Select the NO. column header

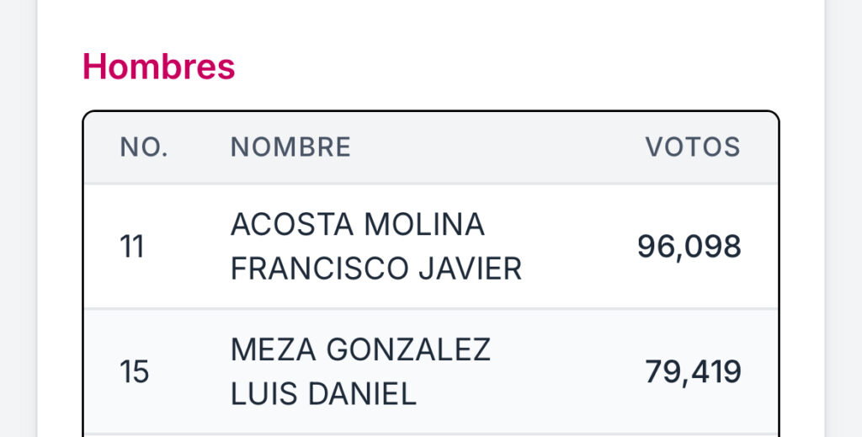(144, 147)
